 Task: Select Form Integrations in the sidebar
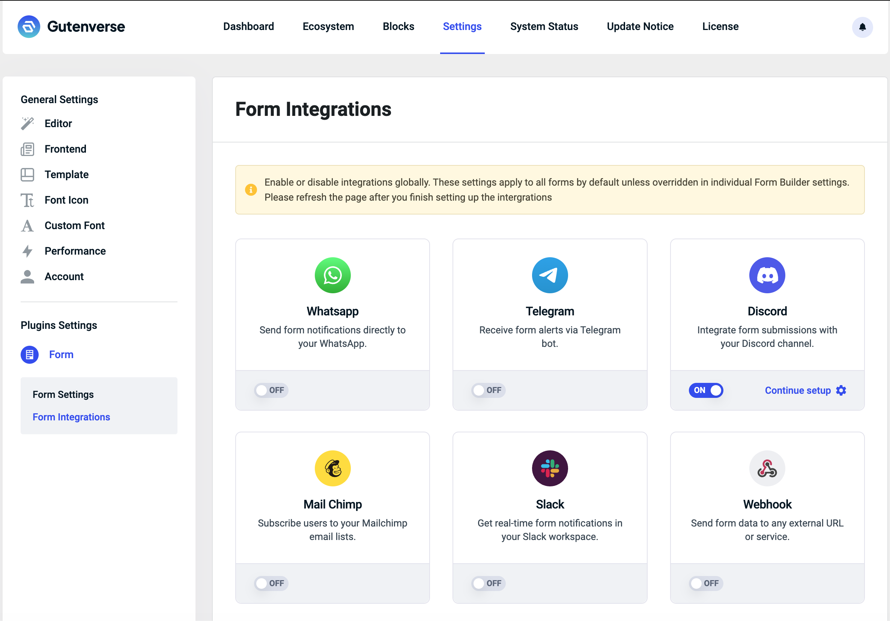coord(71,417)
